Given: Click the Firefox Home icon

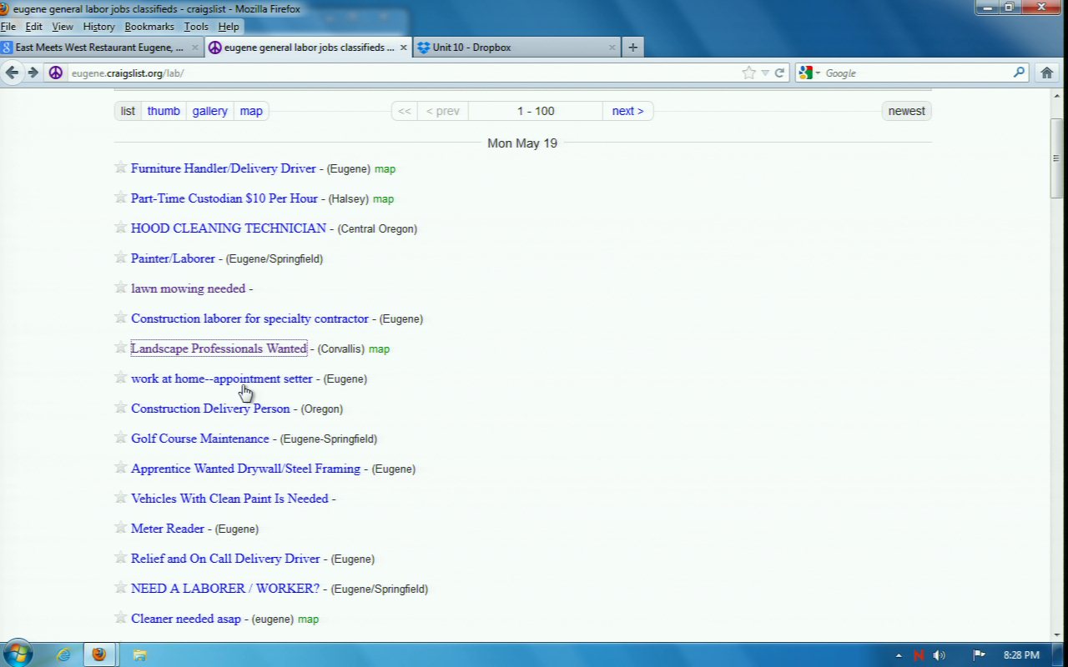Looking at the screenshot, I should point(1046,73).
